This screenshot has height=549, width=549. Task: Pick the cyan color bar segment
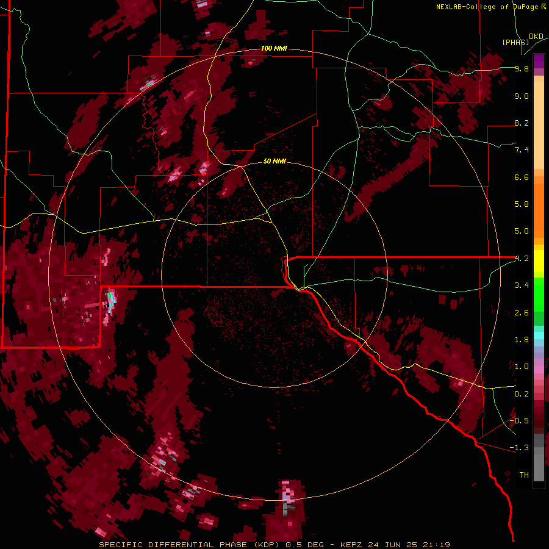(x=539, y=335)
